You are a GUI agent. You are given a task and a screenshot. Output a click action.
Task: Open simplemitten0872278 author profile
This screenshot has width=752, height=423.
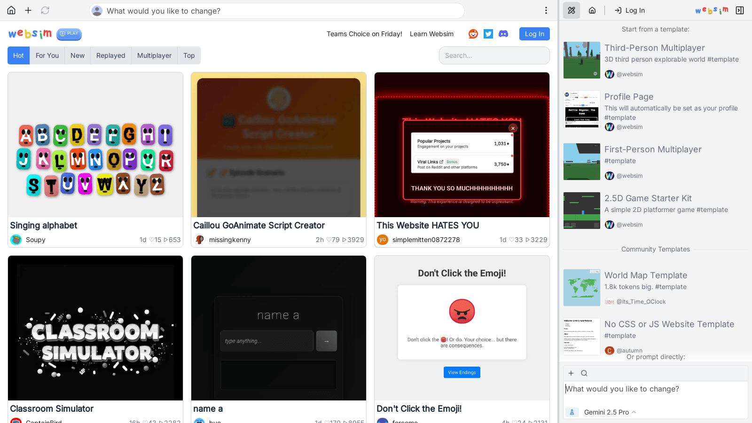point(426,240)
